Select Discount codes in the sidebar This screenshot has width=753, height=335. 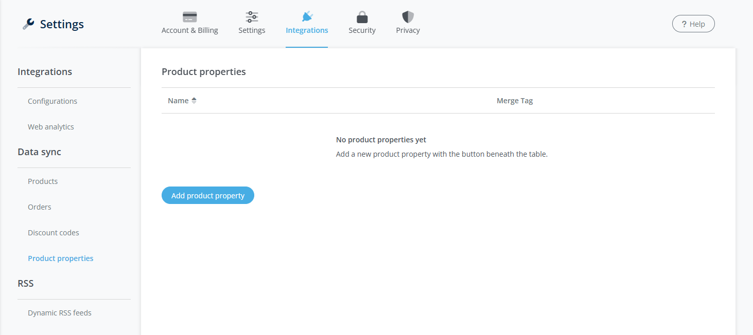54,232
